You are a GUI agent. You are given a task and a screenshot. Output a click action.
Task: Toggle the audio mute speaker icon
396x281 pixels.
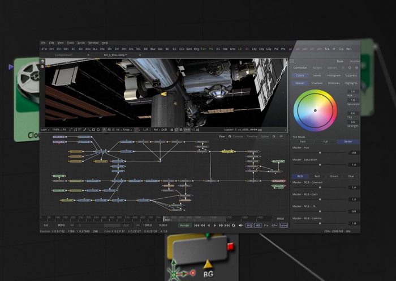click(x=240, y=225)
